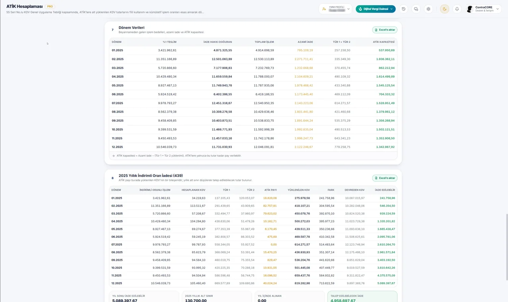Click the ATİK Payı column header

271,190
